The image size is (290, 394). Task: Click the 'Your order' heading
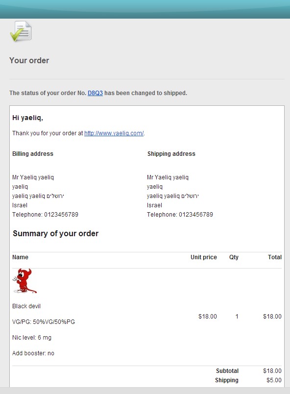point(29,61)
